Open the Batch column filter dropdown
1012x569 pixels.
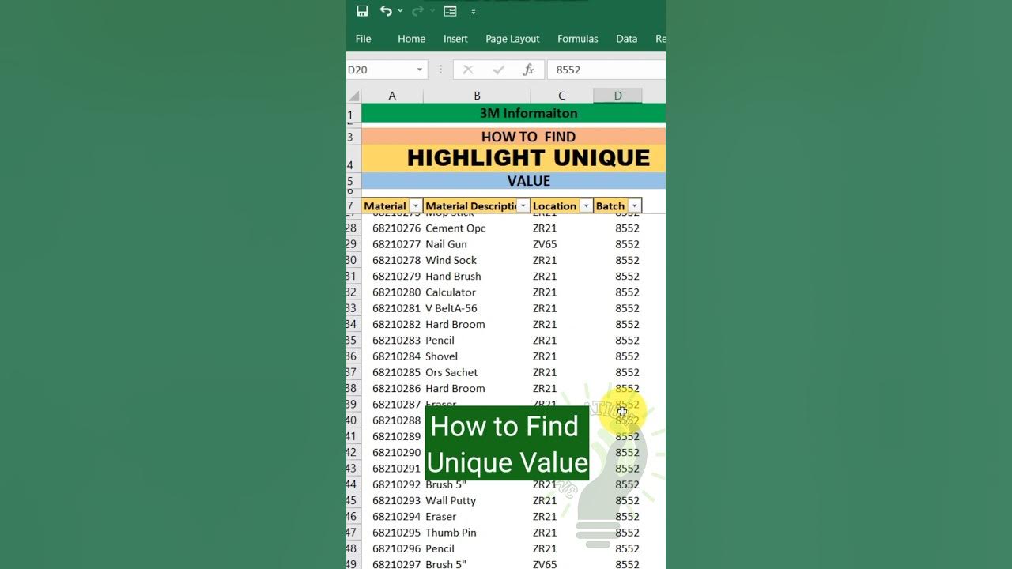(x=634, y=206)
